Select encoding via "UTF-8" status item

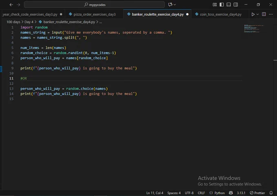click(x=189, y=193)
